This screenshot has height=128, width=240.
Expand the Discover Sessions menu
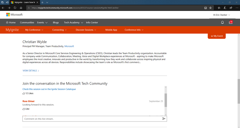(x=86, y=30)
